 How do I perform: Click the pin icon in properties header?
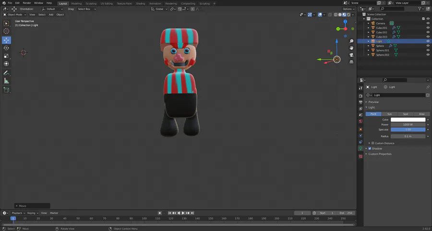(x=428, y=87)
